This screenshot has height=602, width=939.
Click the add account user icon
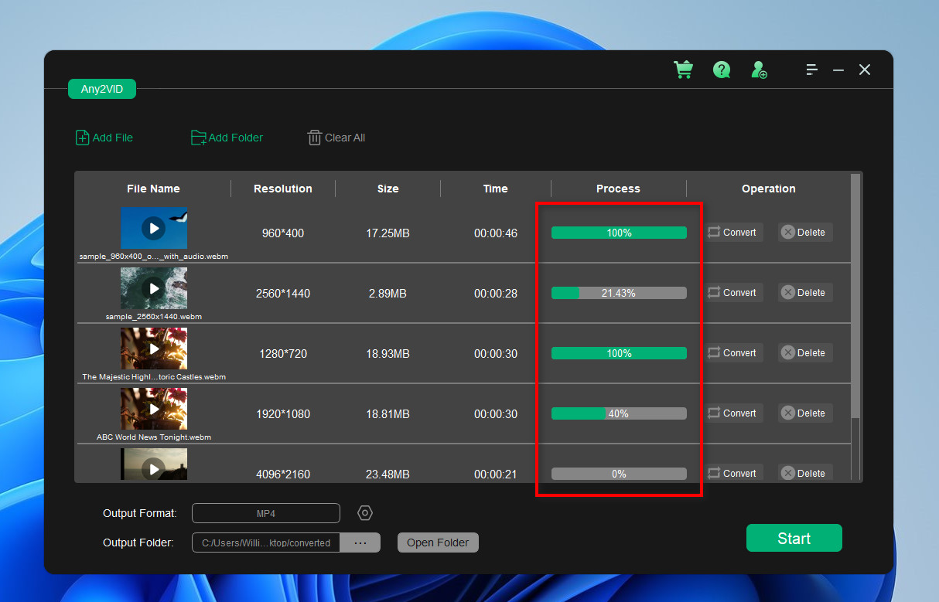[759, 70]
